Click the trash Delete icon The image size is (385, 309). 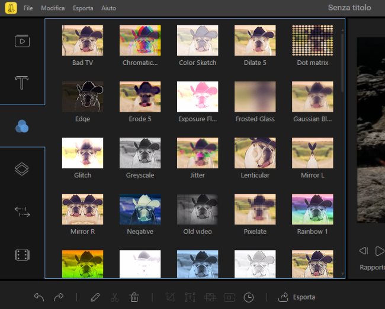click(x=134, y=297)
